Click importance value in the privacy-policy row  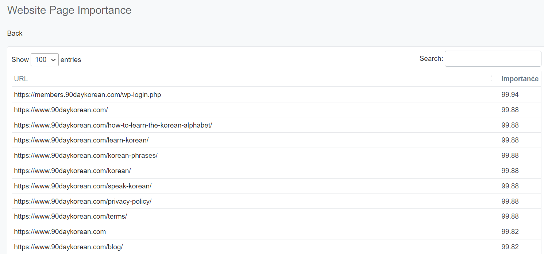pos(510,201)
